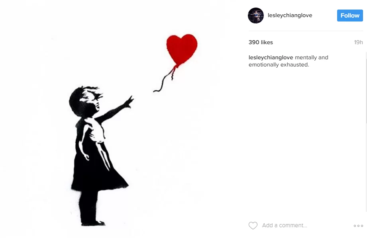Like the post with the heart icon
The width and height of the screenshot is (367, 238).
[253, 225]
